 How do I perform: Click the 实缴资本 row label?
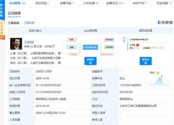coord(97,71)
